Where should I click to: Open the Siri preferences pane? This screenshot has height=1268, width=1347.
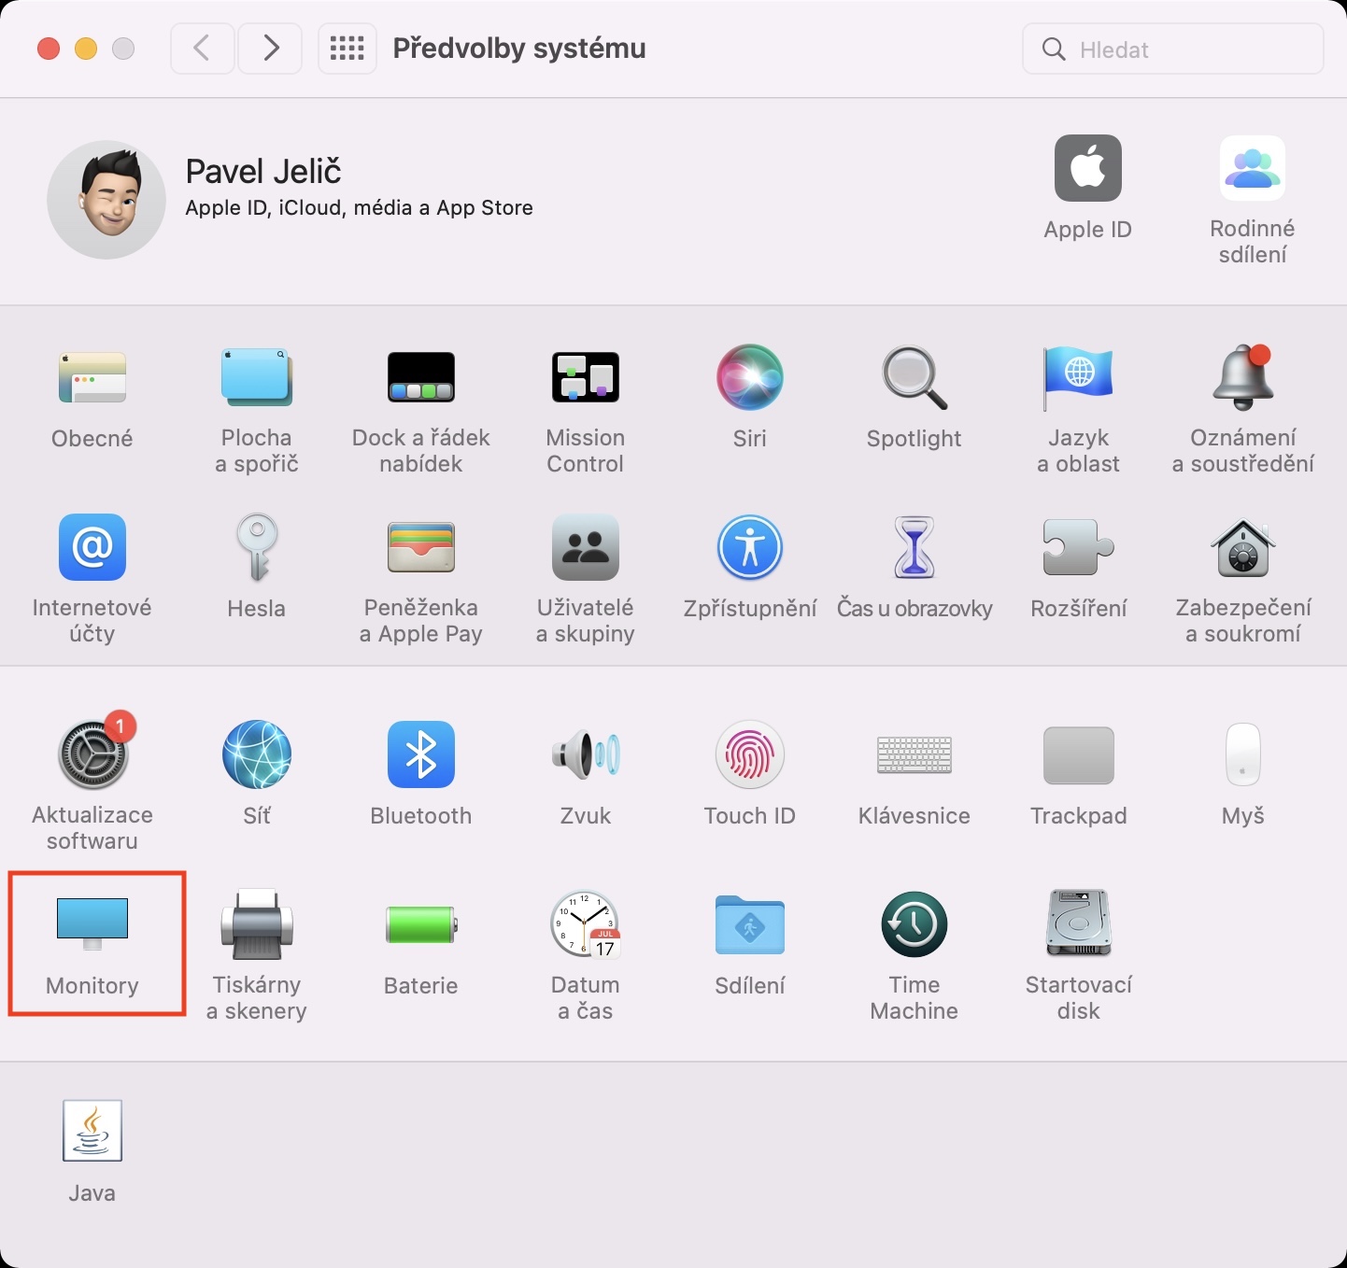(750, 378)
